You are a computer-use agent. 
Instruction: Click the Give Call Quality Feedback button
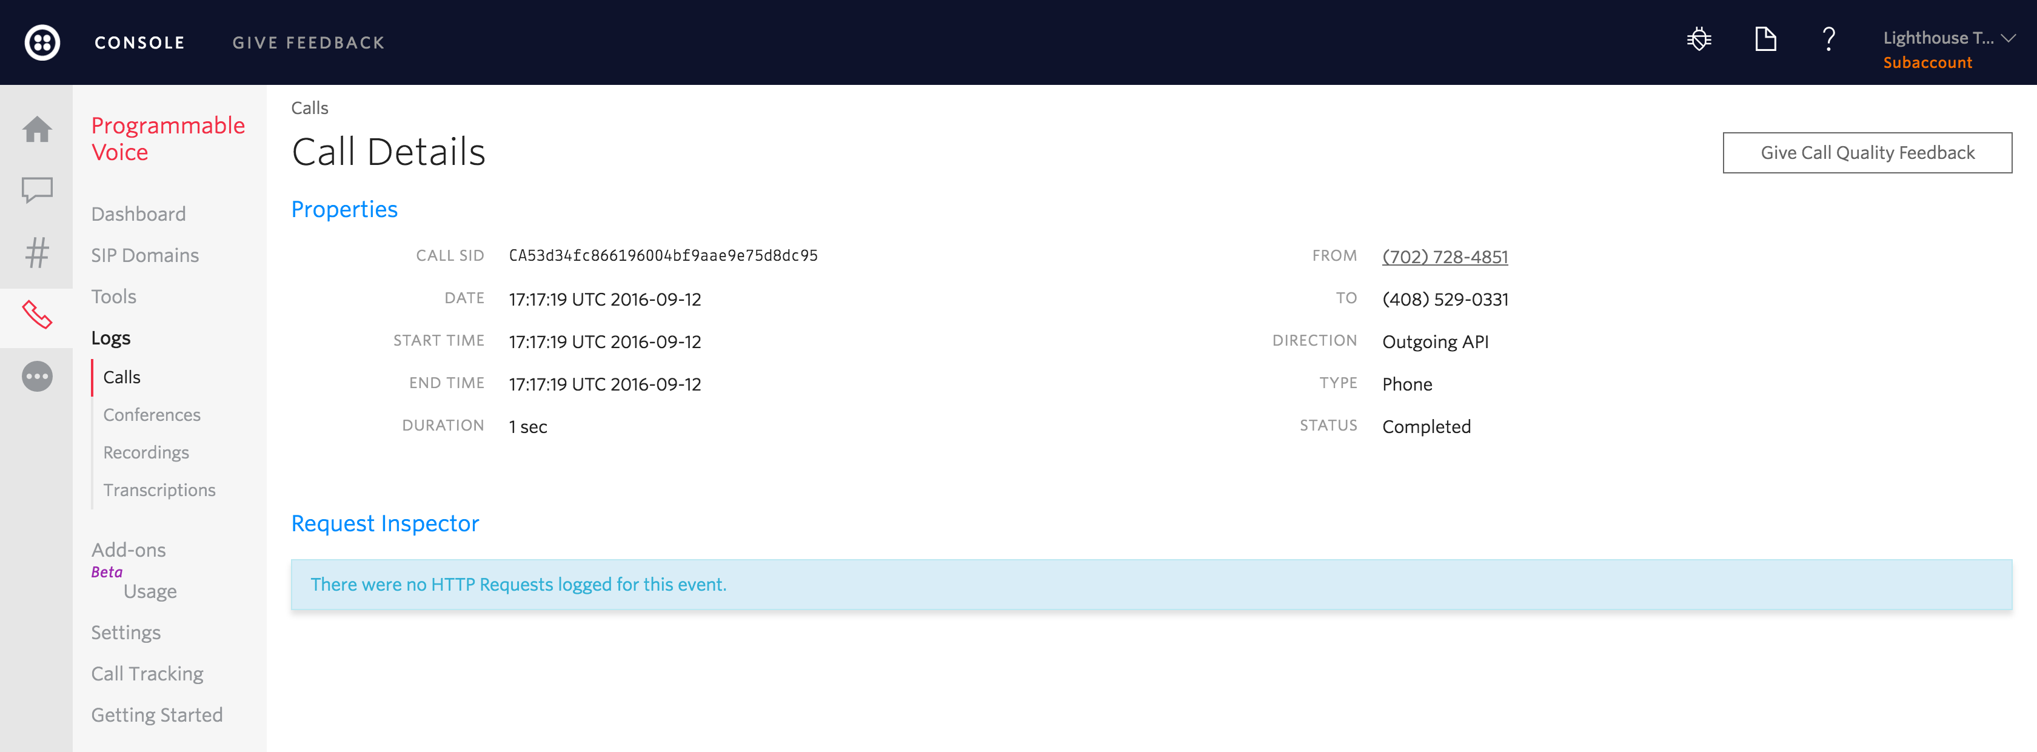1867,153
